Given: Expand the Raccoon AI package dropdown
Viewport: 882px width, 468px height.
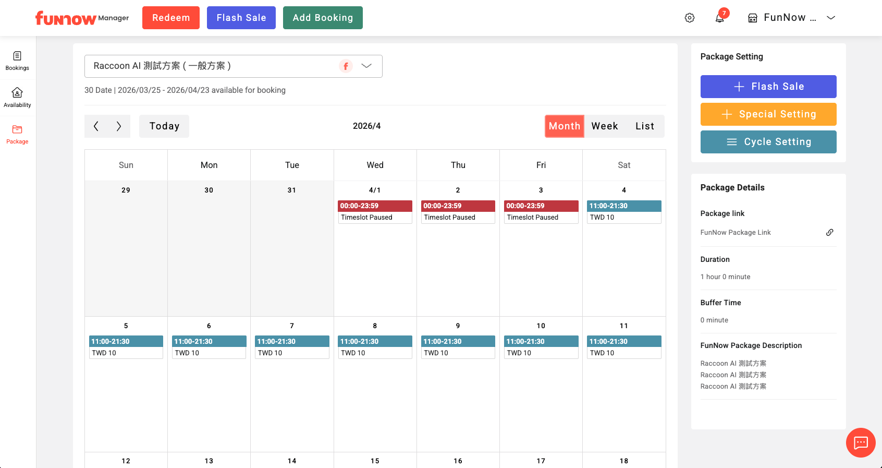Looking at the screenshot, I should pyautogui.click(x=366, y=66).
